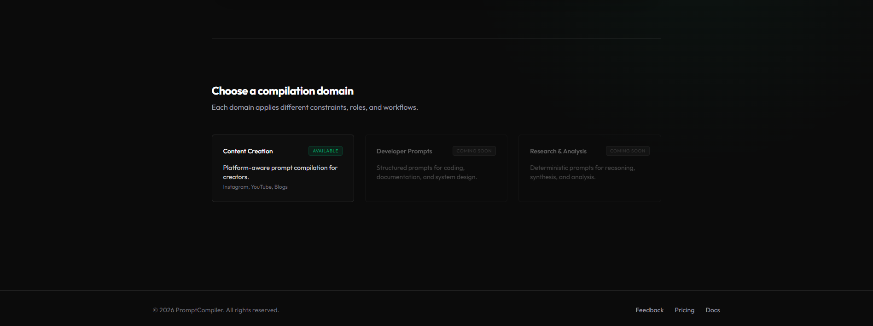Viewport: 873px width, 326px height.
Task: Click the Choose a compilation domain heading
Action: pyautogui.click(x=282, y=91)
